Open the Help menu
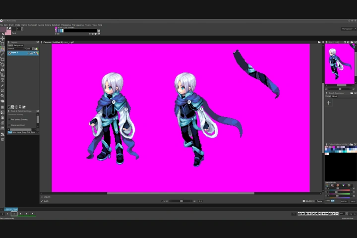The width and height of the screenshot is (357, 238). (x=100, y=25)
